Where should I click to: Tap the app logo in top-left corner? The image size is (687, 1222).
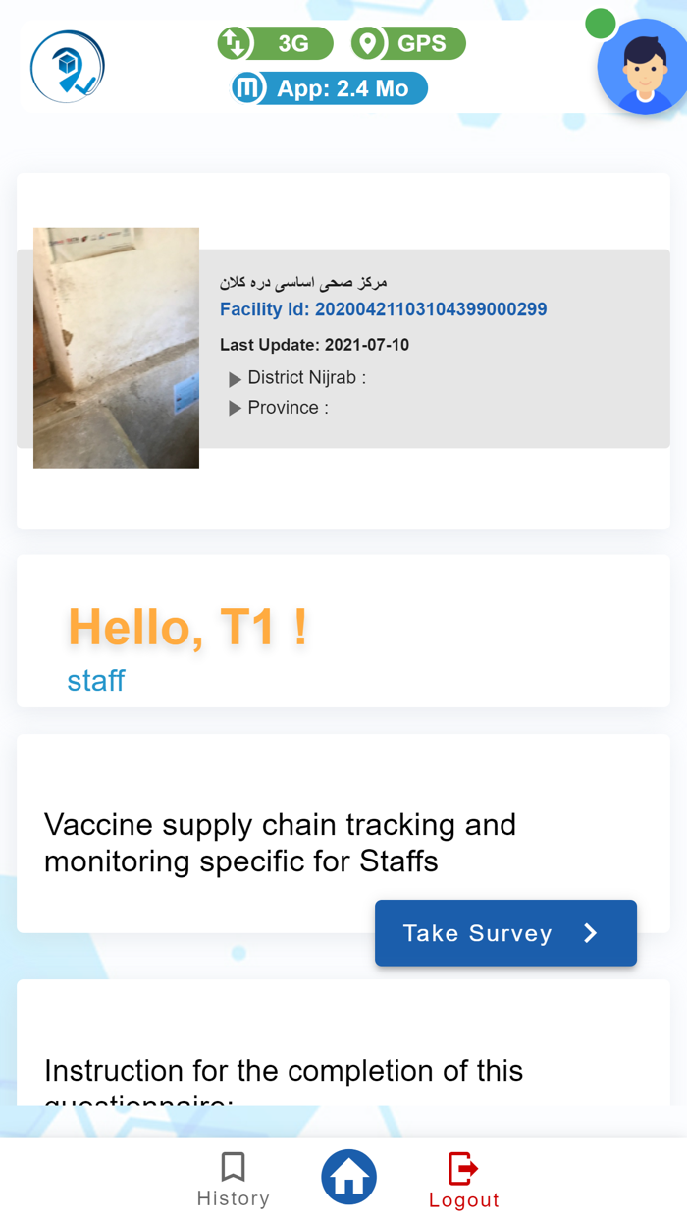pyautogui.click(x=67, y=66)
